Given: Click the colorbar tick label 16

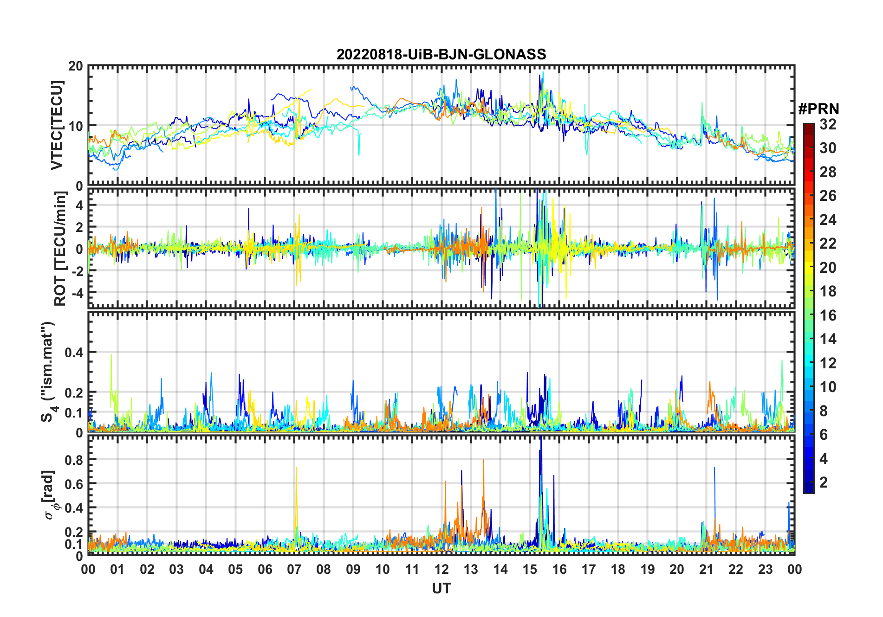Looking at the screenshot, I should 828,315.
